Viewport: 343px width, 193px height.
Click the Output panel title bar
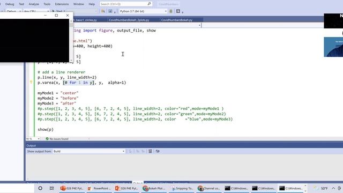tap(184, 145)
